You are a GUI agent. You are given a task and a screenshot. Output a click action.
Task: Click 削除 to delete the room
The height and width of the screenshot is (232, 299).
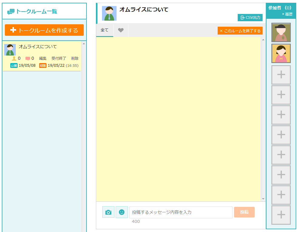(x=75, y=59)
